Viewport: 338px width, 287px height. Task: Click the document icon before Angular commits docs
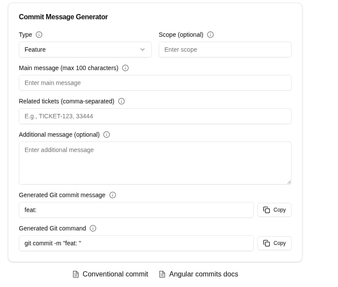(x=162, y=274)
